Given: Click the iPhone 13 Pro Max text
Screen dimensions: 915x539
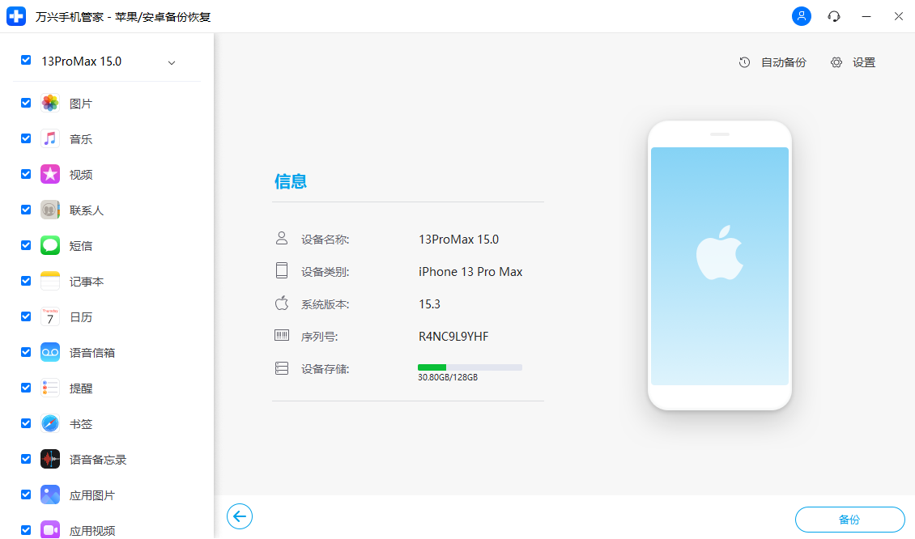Looking at the screenshot, I should (x=470, y=272).
